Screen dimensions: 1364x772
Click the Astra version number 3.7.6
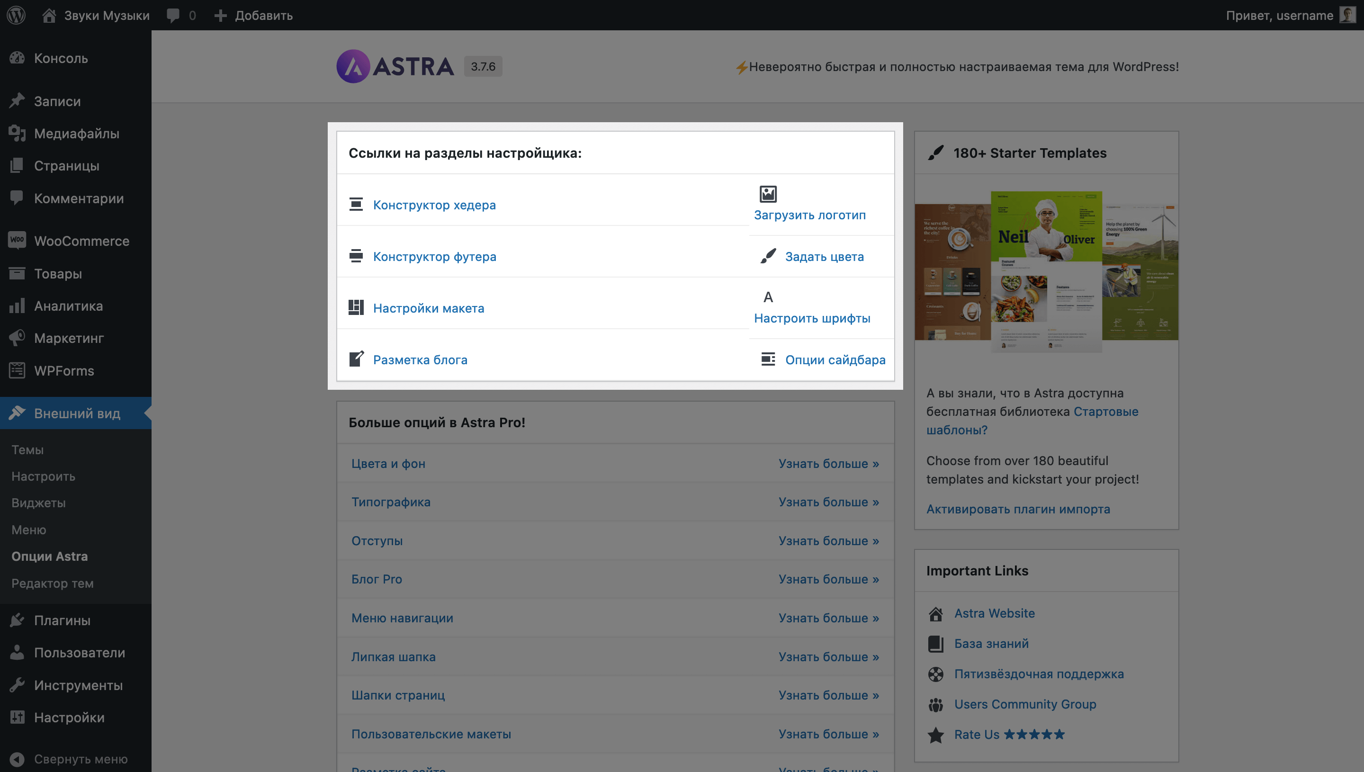coord(483,66)
